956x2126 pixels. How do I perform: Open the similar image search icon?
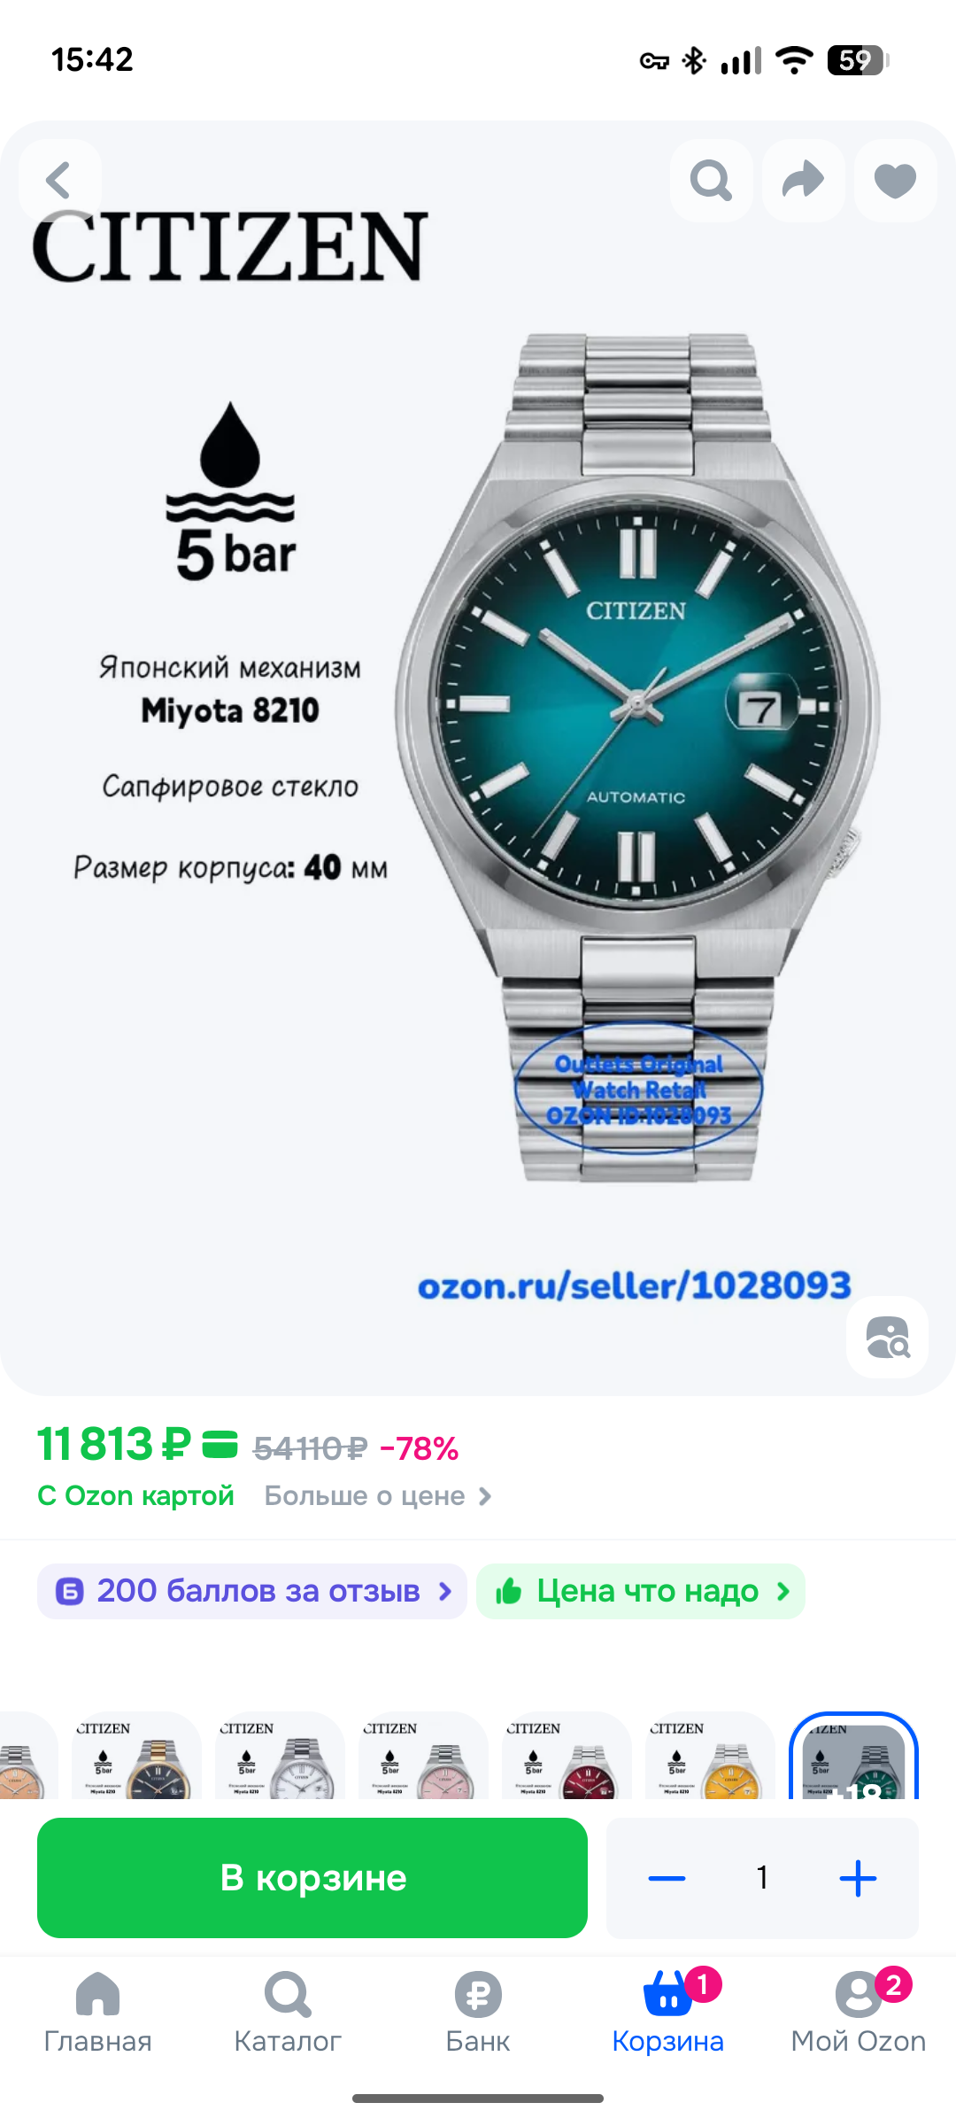[887, 1337]
